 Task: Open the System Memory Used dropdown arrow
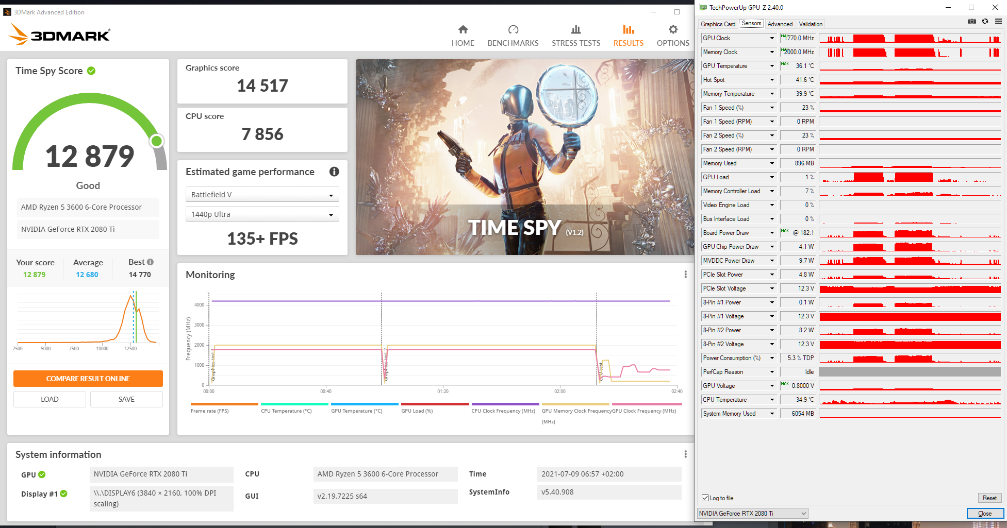[772, 414]
